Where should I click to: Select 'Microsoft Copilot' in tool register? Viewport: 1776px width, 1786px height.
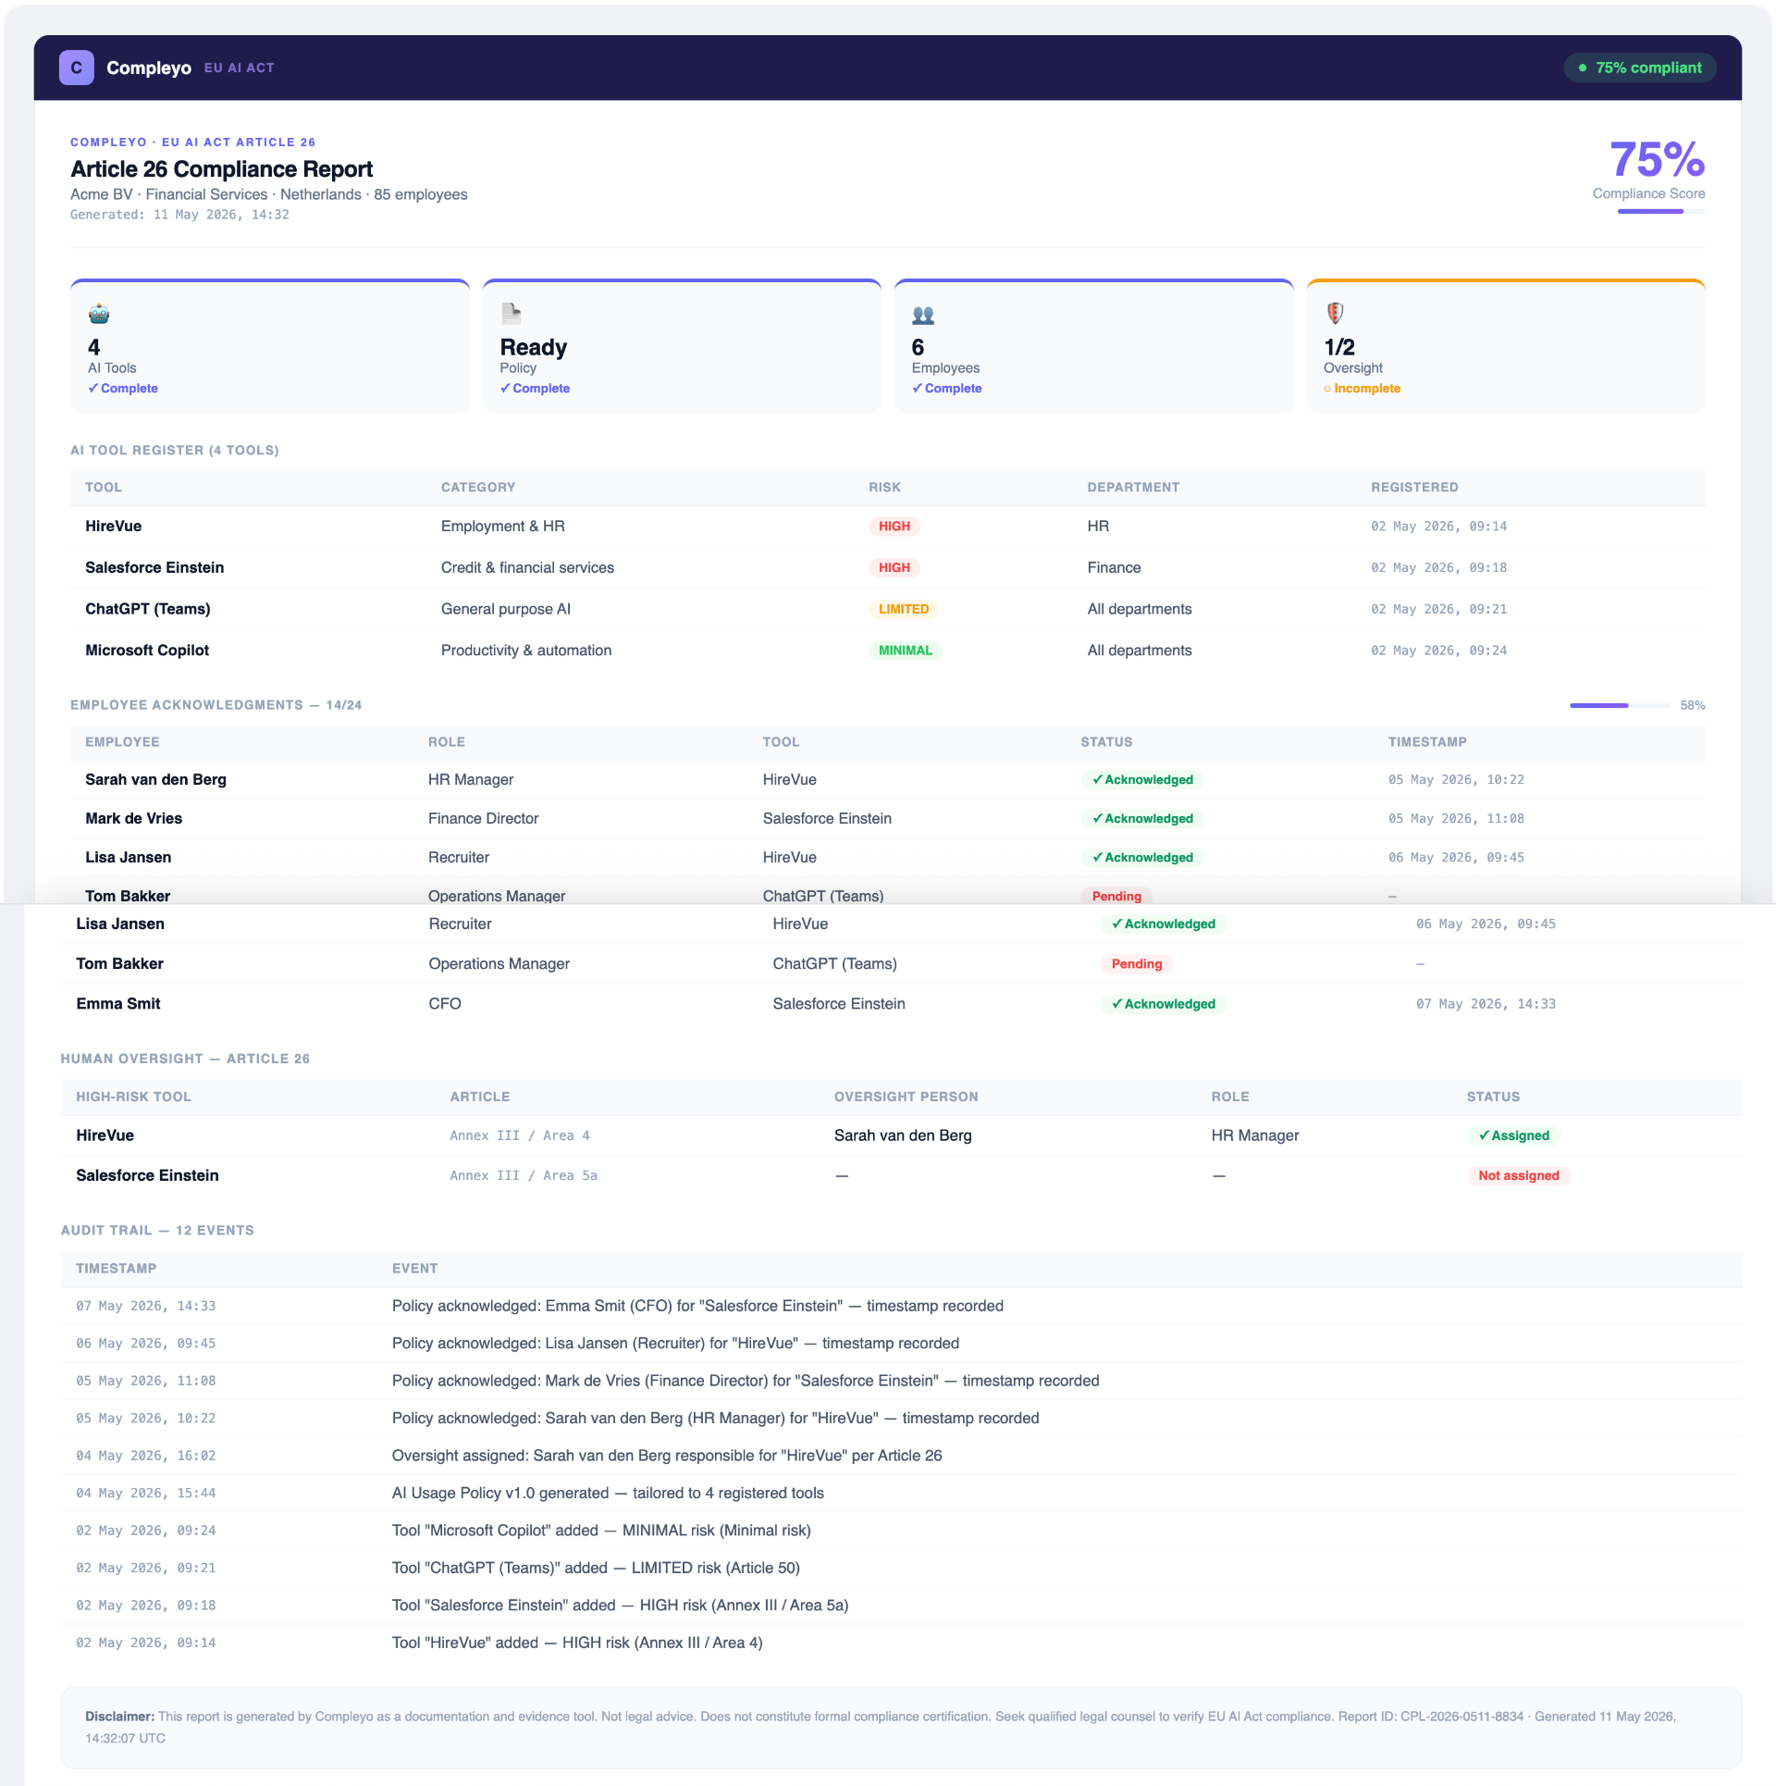pyautogui.click(x=147, y=651)
